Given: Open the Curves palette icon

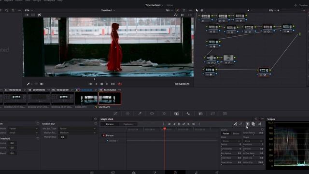Looking at the screenshot, I should pos(115,114).
